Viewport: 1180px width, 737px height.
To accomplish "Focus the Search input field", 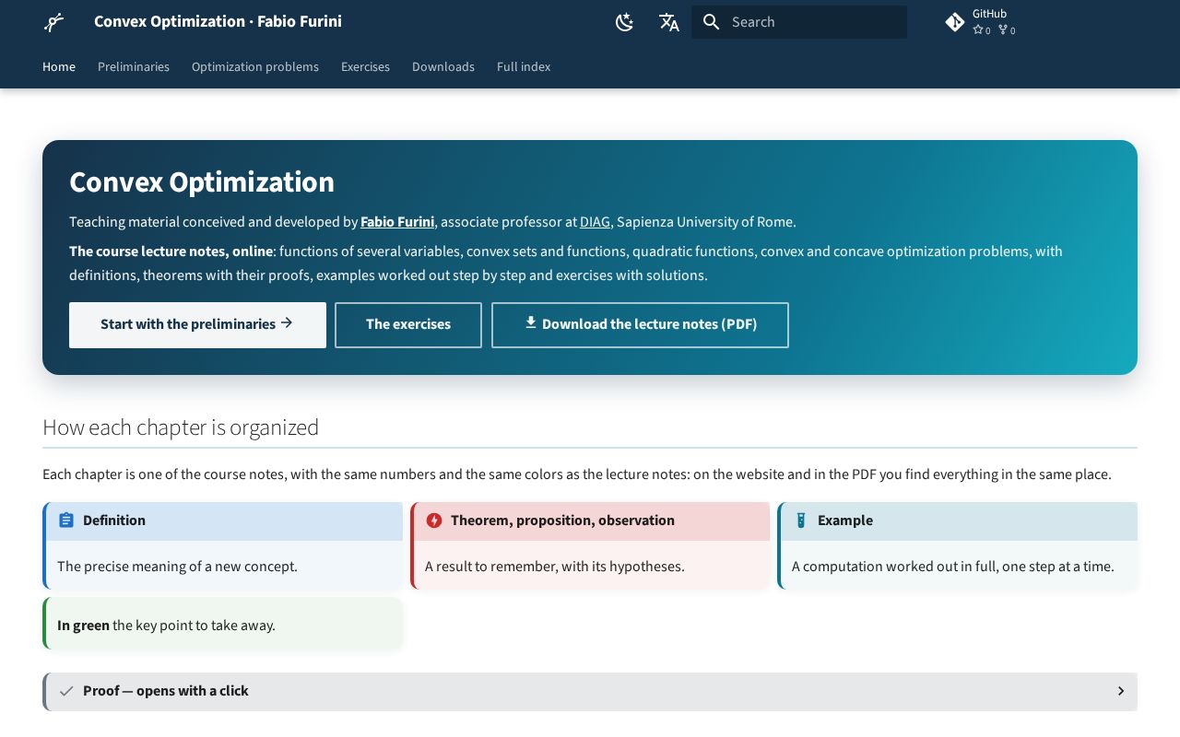I will (x=799, y=22).
